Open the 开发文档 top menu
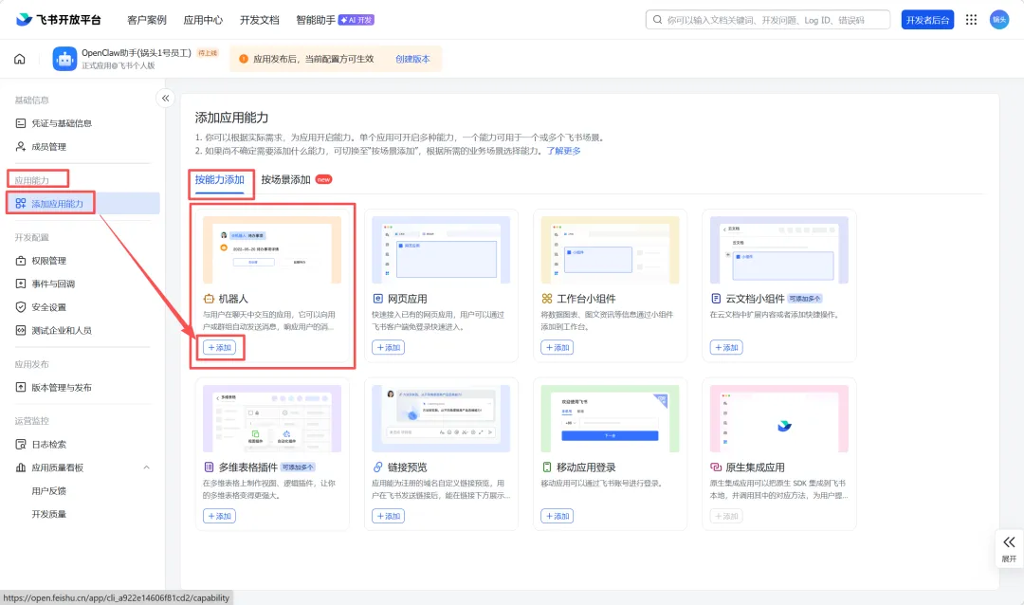The height and width of the screenshot is (605, 1024). [x=259, y=20]
